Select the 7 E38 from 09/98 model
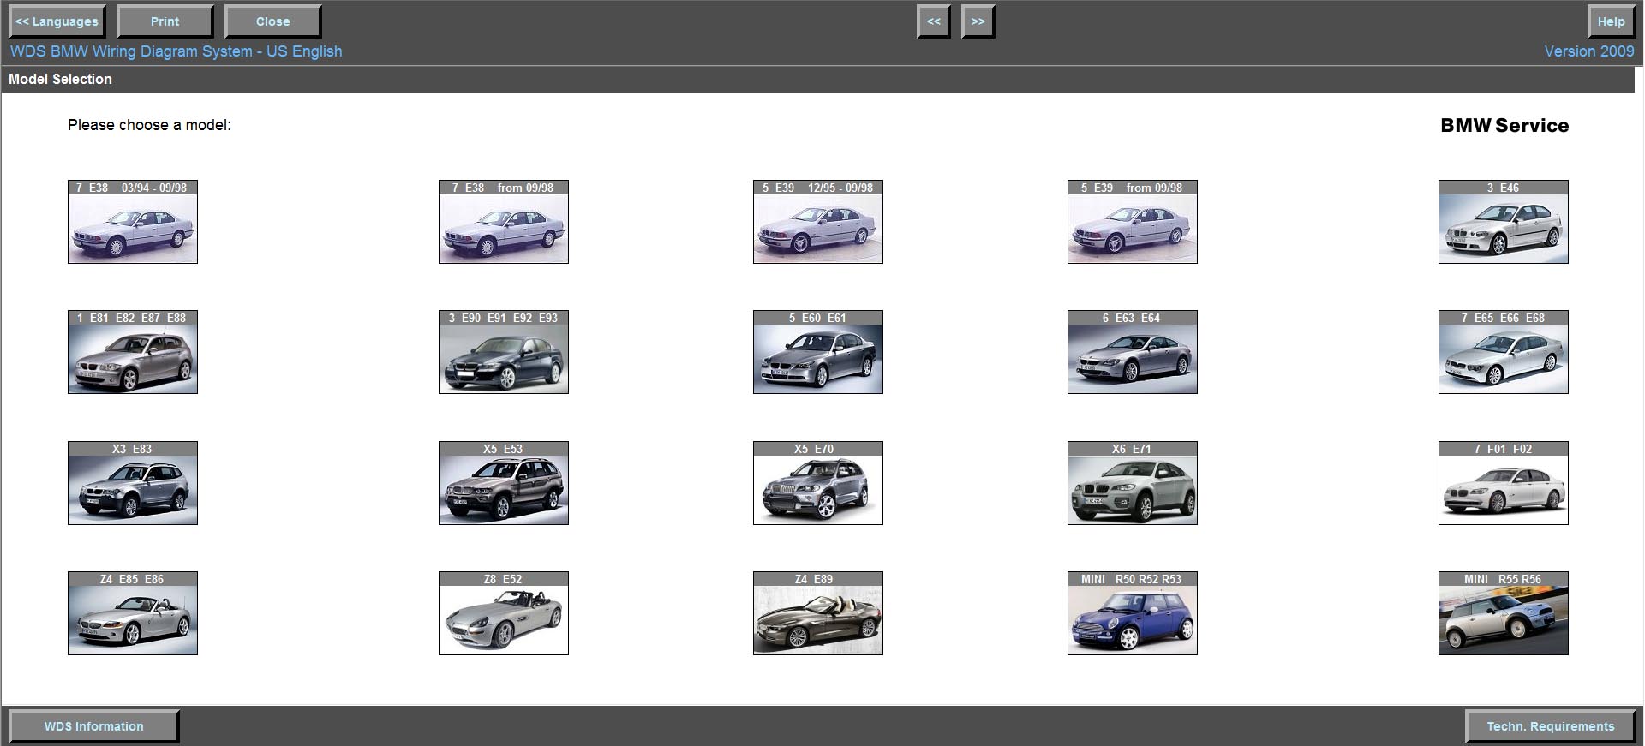This screenshot has height=746, width=1645. click(504, 222)
